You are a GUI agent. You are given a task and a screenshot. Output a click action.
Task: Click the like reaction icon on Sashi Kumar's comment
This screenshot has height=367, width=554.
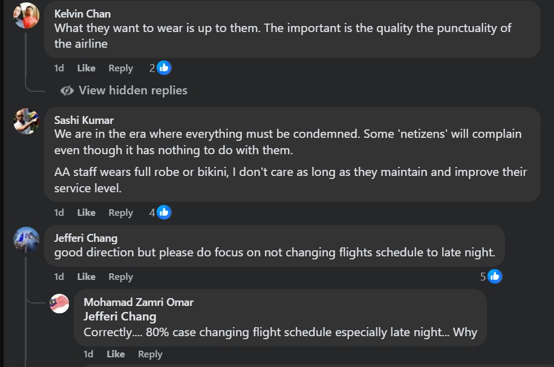164,212
